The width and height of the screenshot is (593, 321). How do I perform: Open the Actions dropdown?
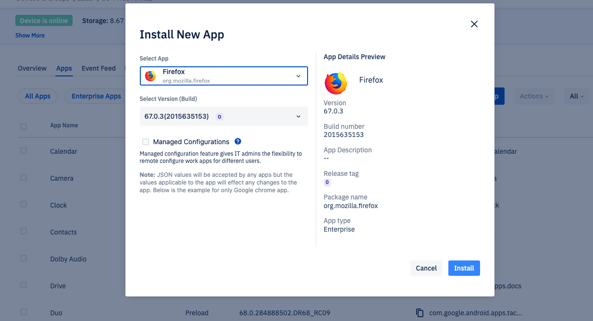[534, 96]
